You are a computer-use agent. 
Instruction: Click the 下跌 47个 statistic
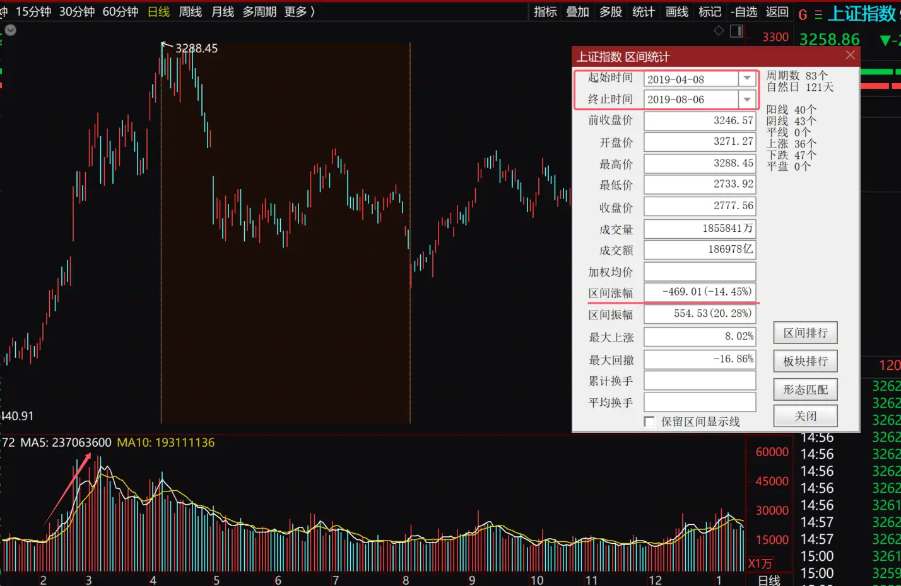pyautogui.click(x=791, y=155)
